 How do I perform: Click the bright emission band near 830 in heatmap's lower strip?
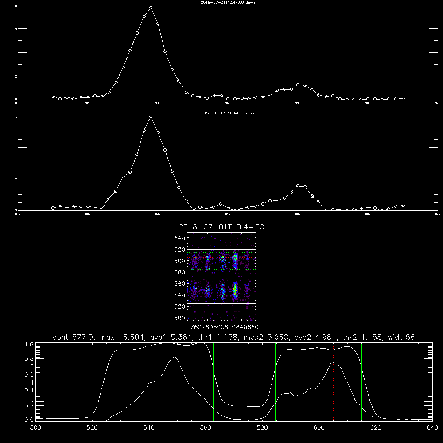pyautogui.click(x=234, y=290)
